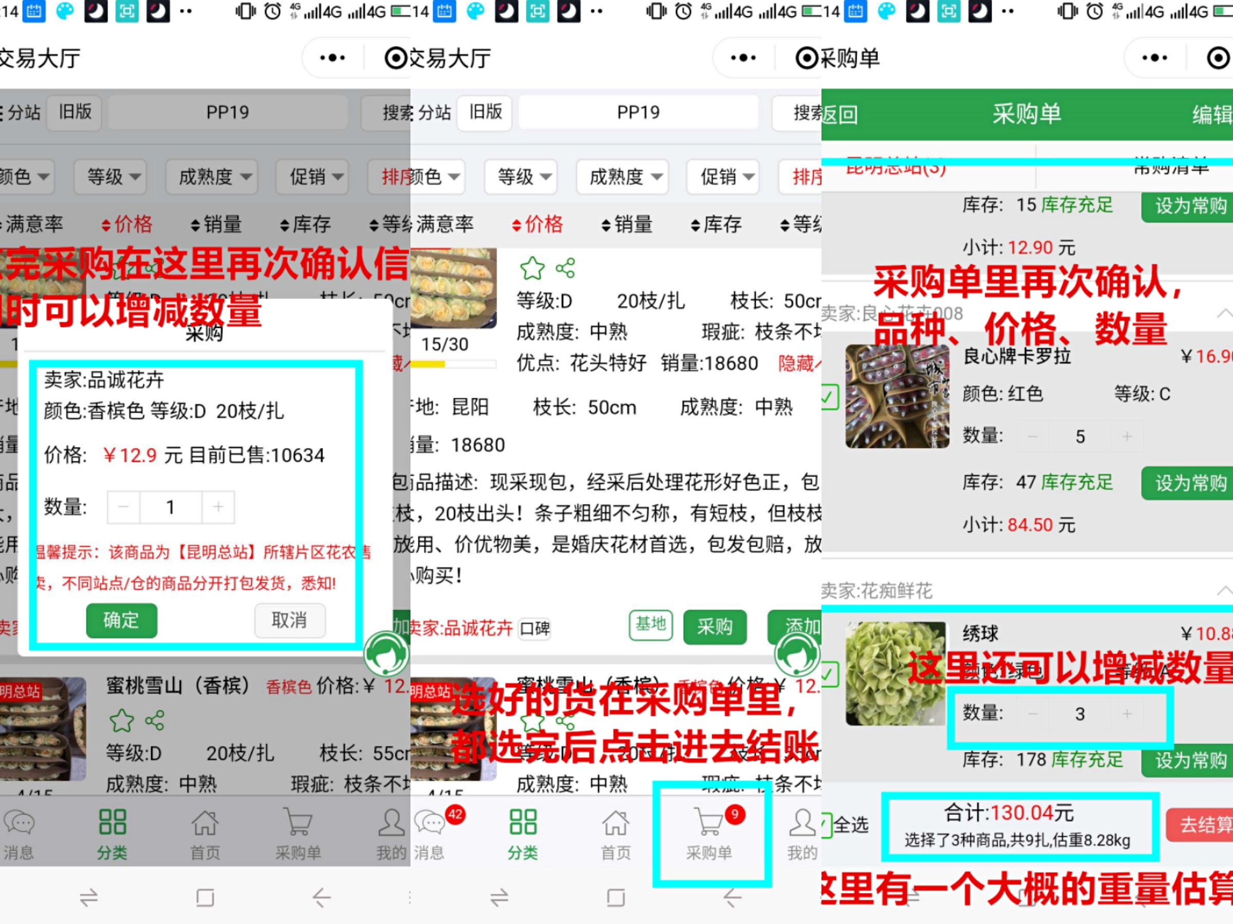Tap share icon beside star in middle screen
This screenshot has width=1233, height=924.
click(x=565, y=268)
